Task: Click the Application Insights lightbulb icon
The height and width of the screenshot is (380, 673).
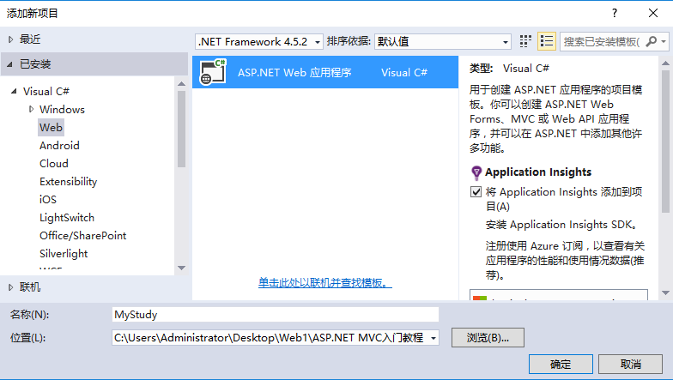Action: [x=476, y=173]
